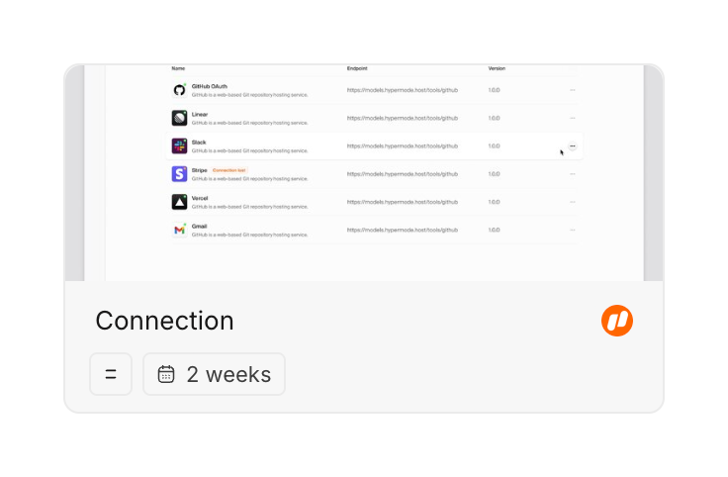728x477 pixels.
Task: Click the Endpoint column header
Action: [358, 68]
